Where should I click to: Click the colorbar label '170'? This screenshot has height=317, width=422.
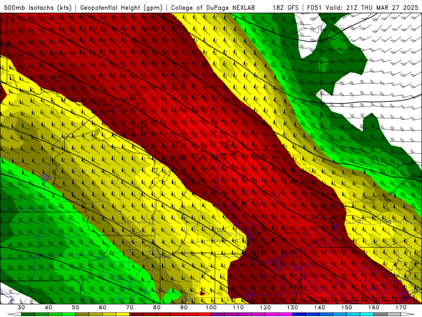(401, 307)
